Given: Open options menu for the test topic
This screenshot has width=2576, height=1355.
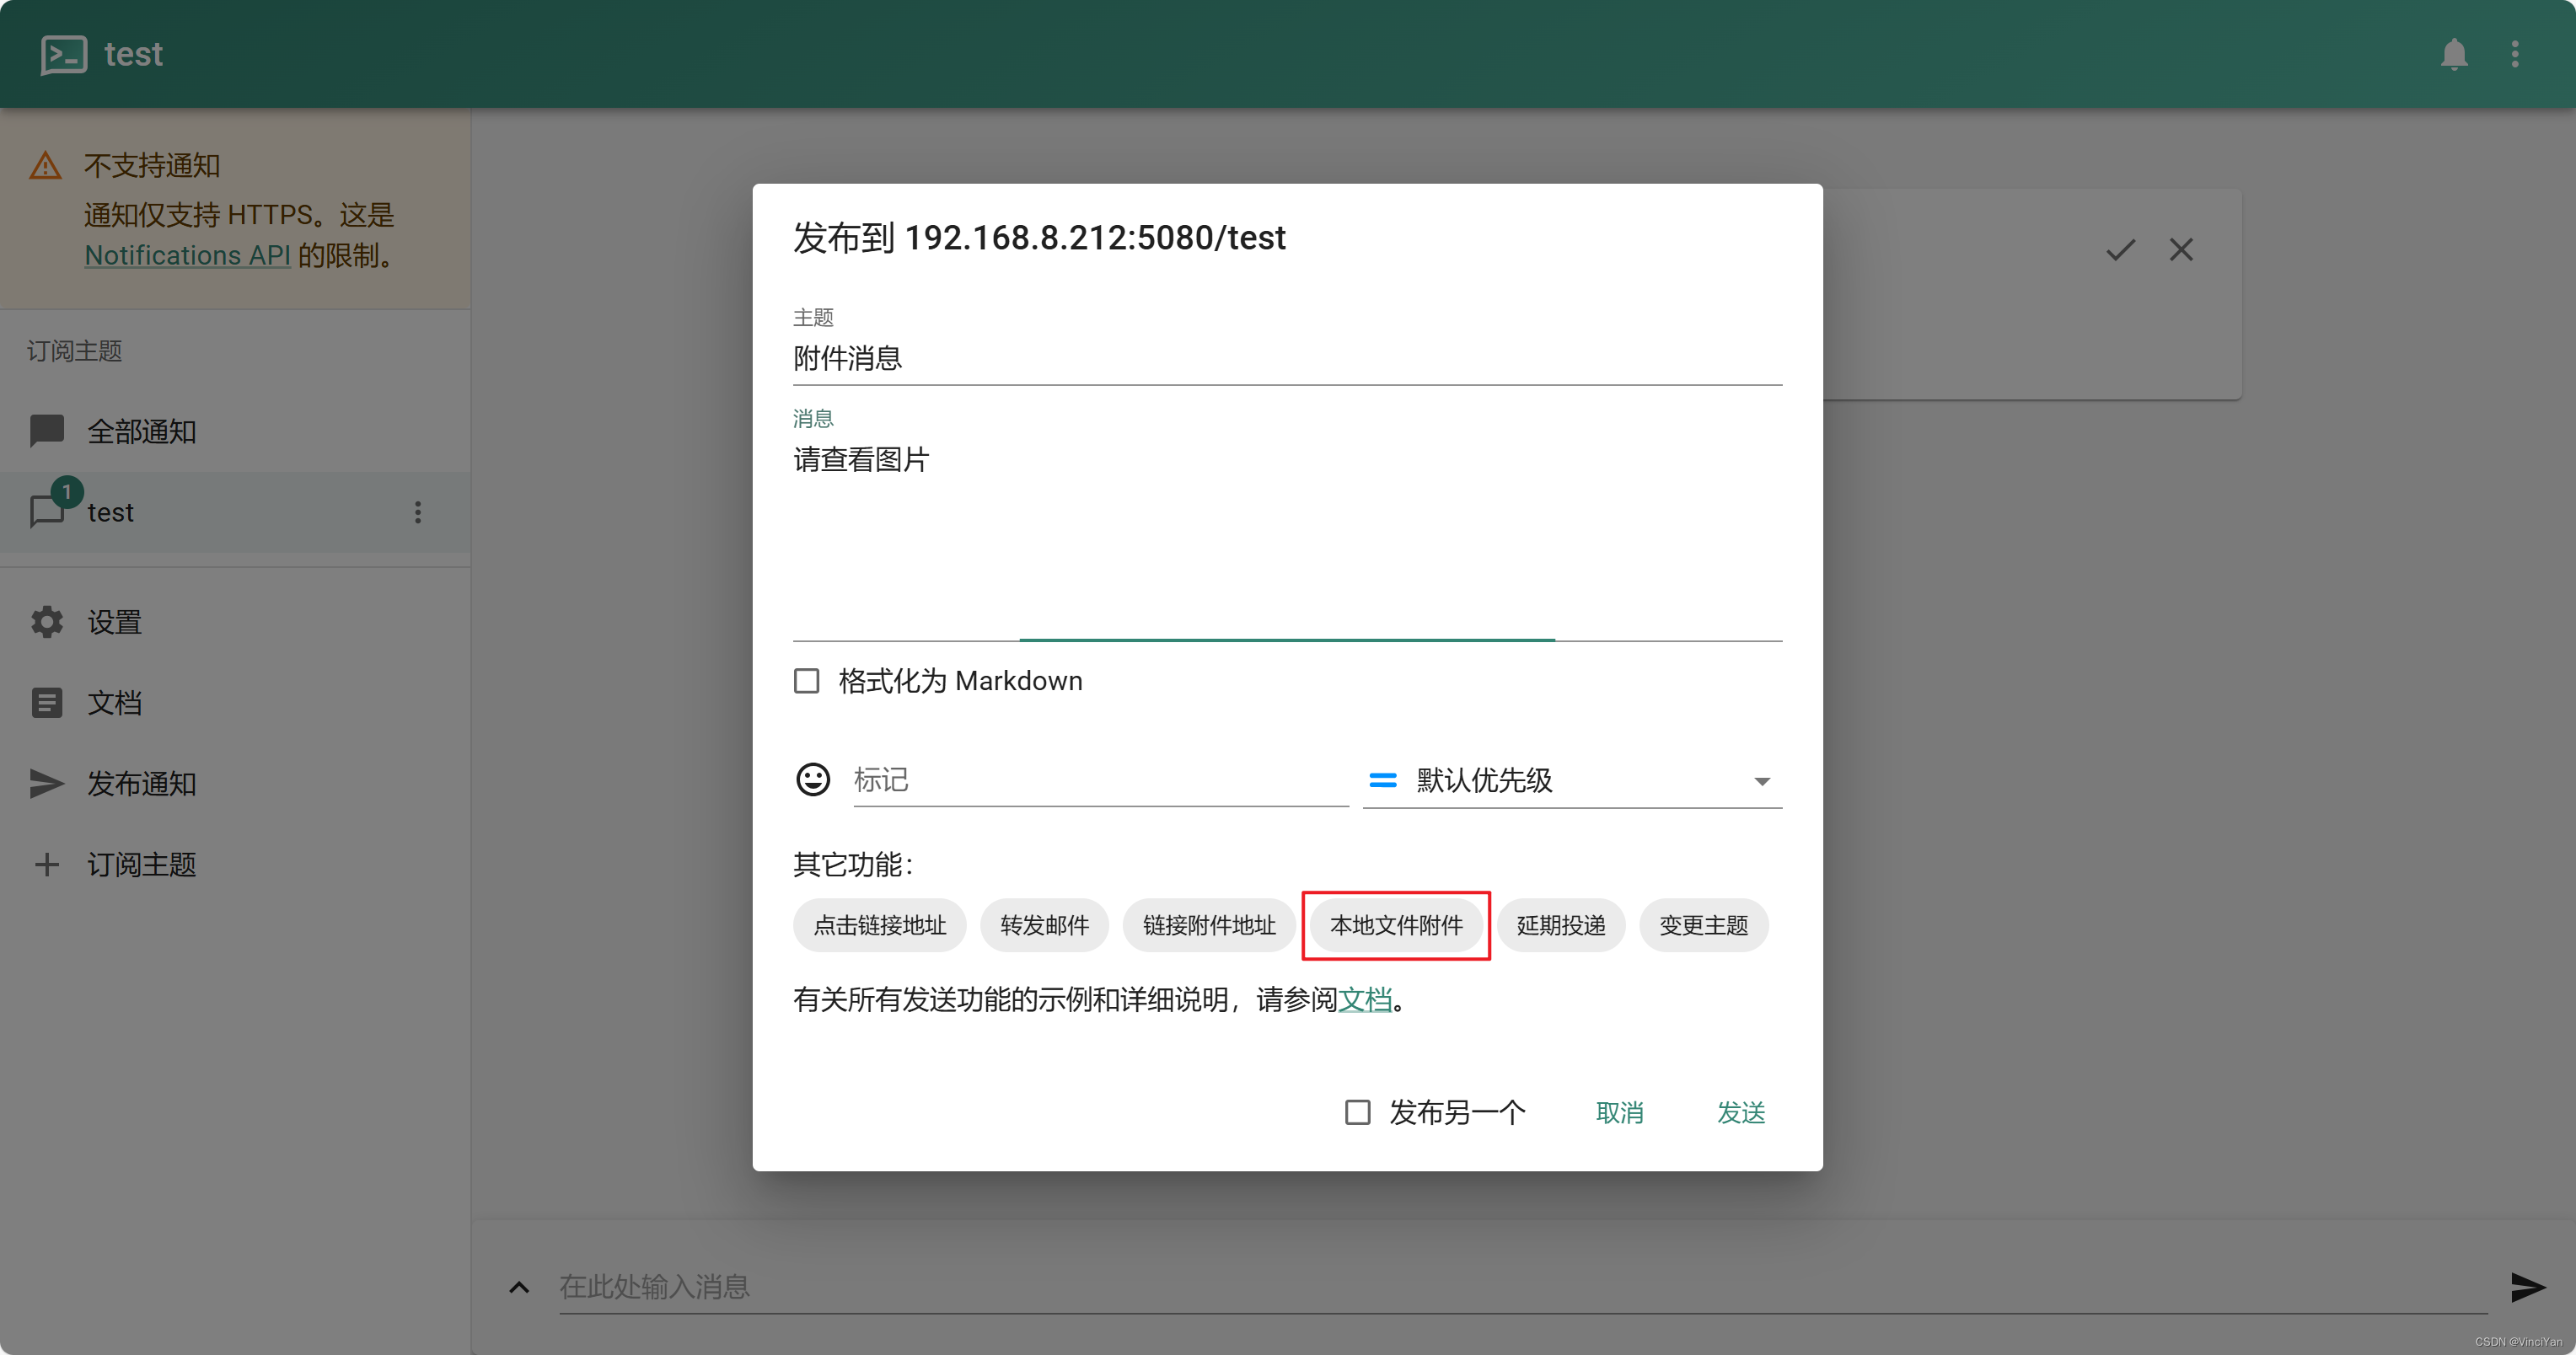Looking at the screenshot, I should 418,511.
